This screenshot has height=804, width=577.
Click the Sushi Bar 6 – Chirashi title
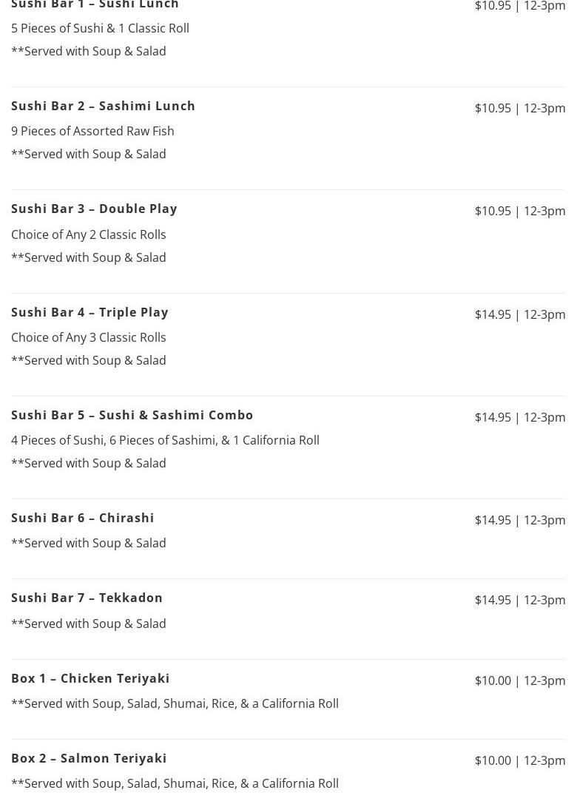click(x=83, y=518)
